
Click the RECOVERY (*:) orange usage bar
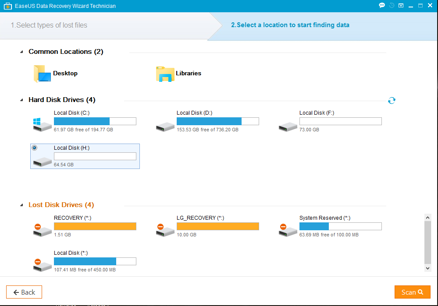[x=95, y=226]
